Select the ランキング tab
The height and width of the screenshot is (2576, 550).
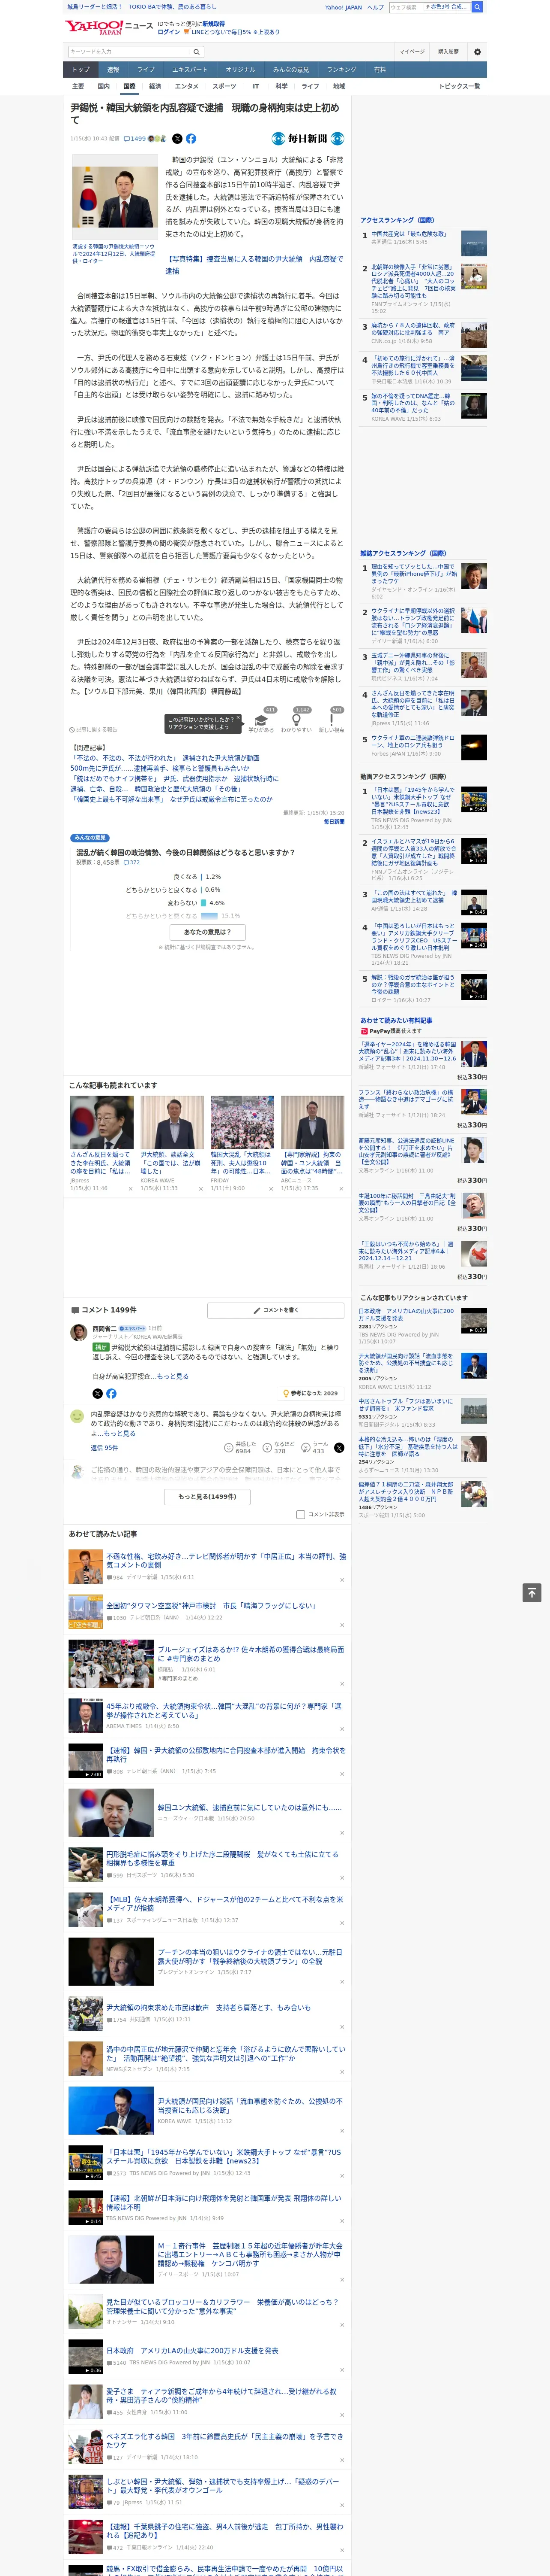pyautogui.click(x=341, y=70)
